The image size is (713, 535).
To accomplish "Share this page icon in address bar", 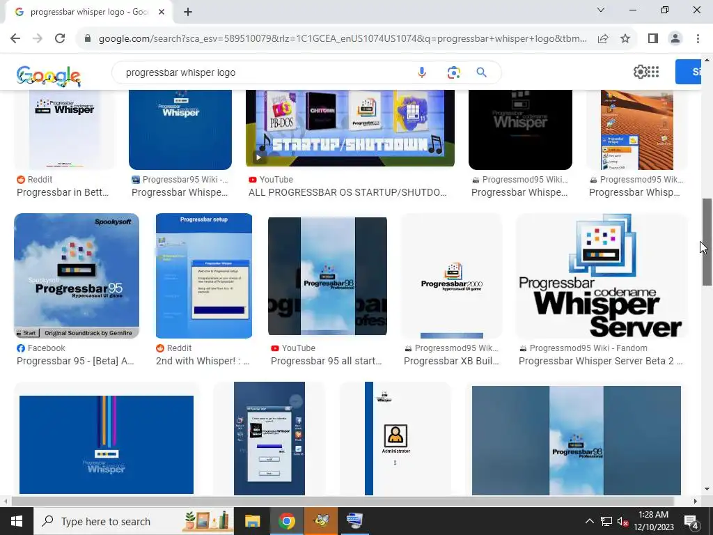I will tap(603, 39).
